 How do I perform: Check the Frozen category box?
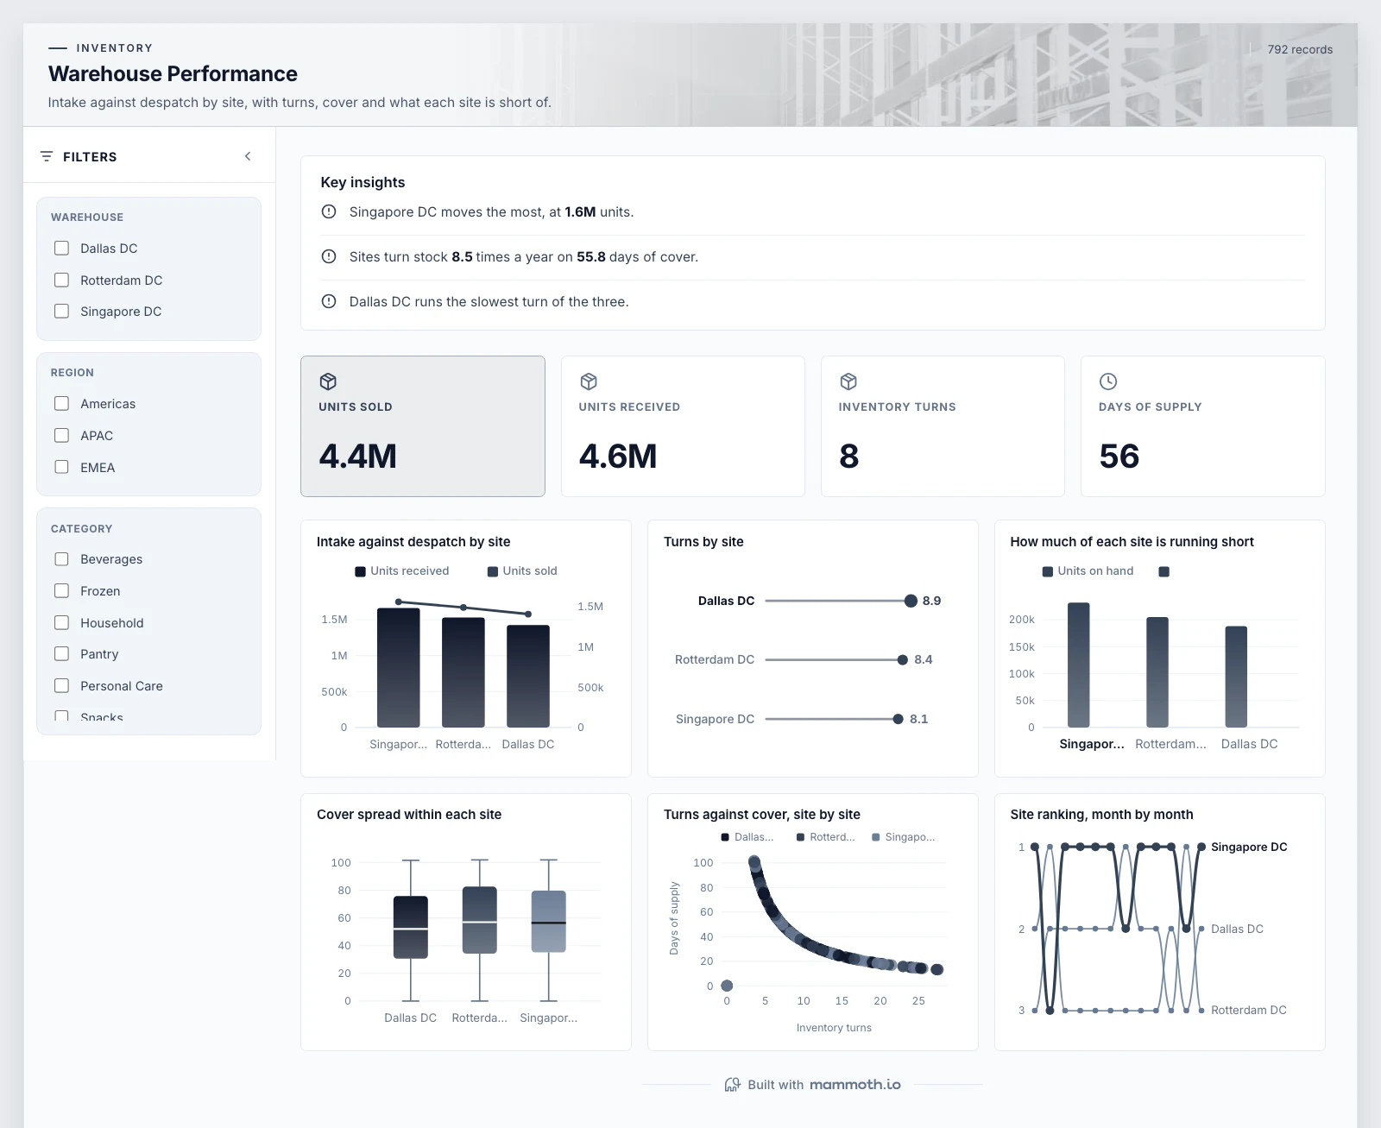point(61,590)
